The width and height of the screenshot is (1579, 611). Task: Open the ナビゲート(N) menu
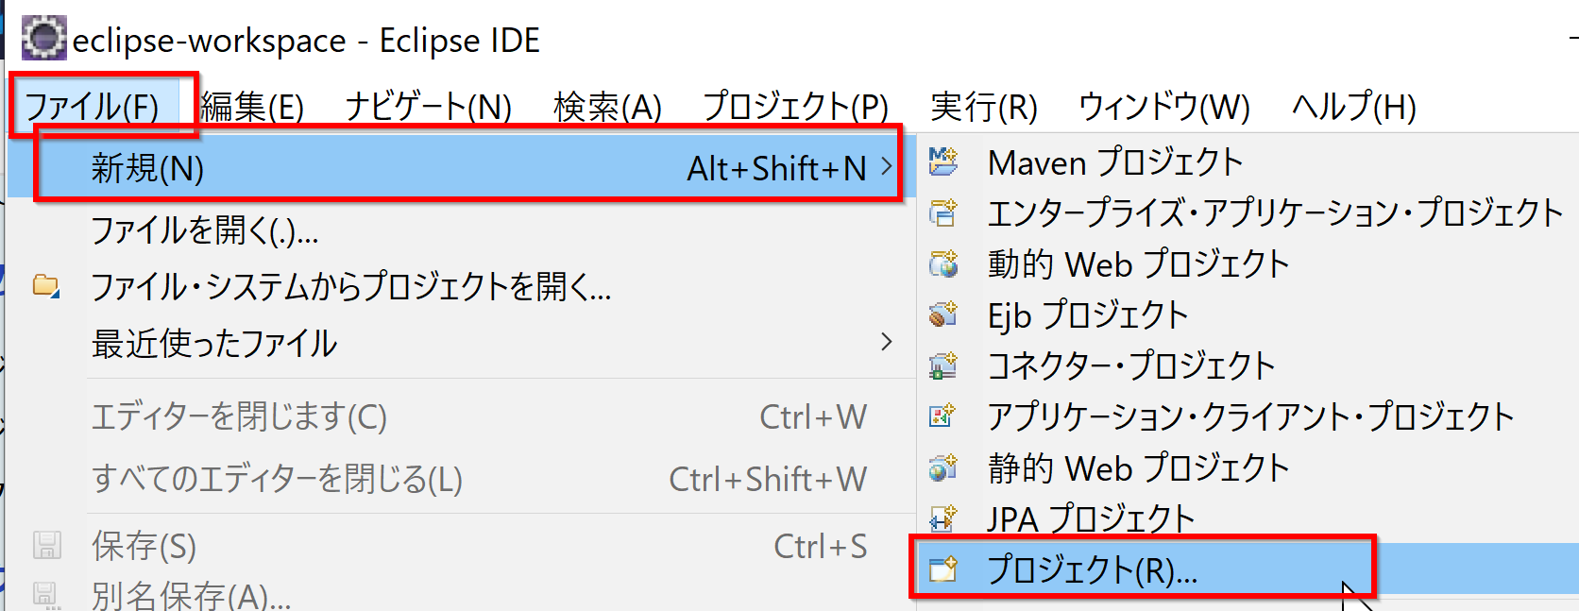(428, 107)
